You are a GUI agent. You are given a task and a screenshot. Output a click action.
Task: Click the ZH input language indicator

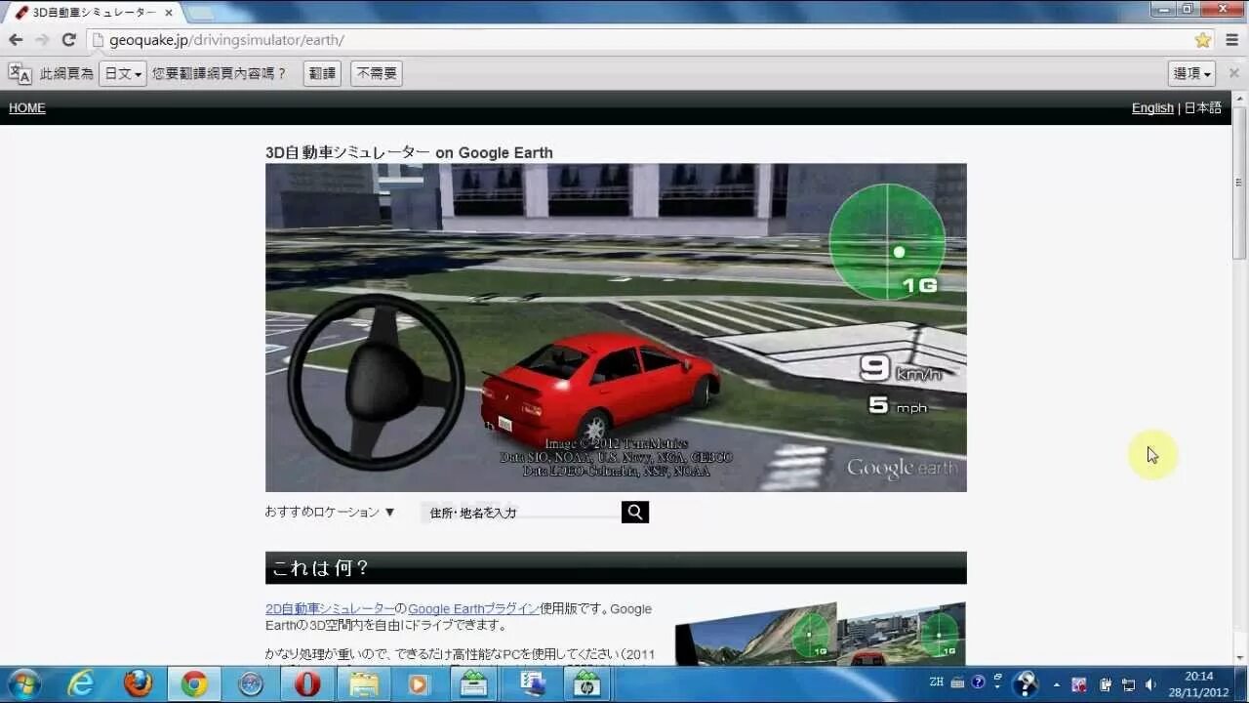pos(937,682)
